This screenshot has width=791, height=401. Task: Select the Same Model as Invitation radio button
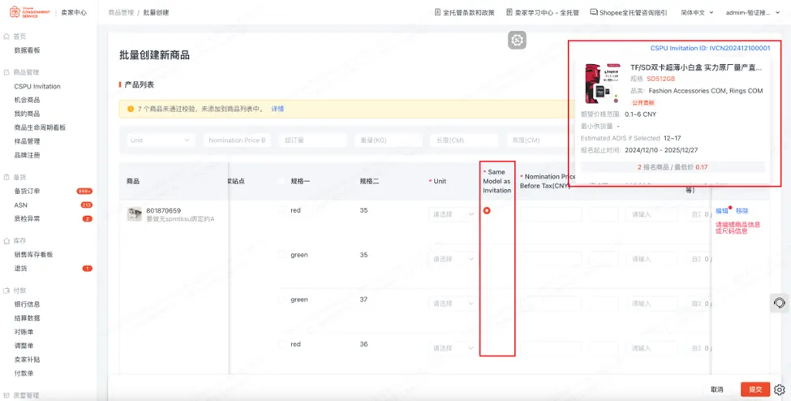point(487,211)
